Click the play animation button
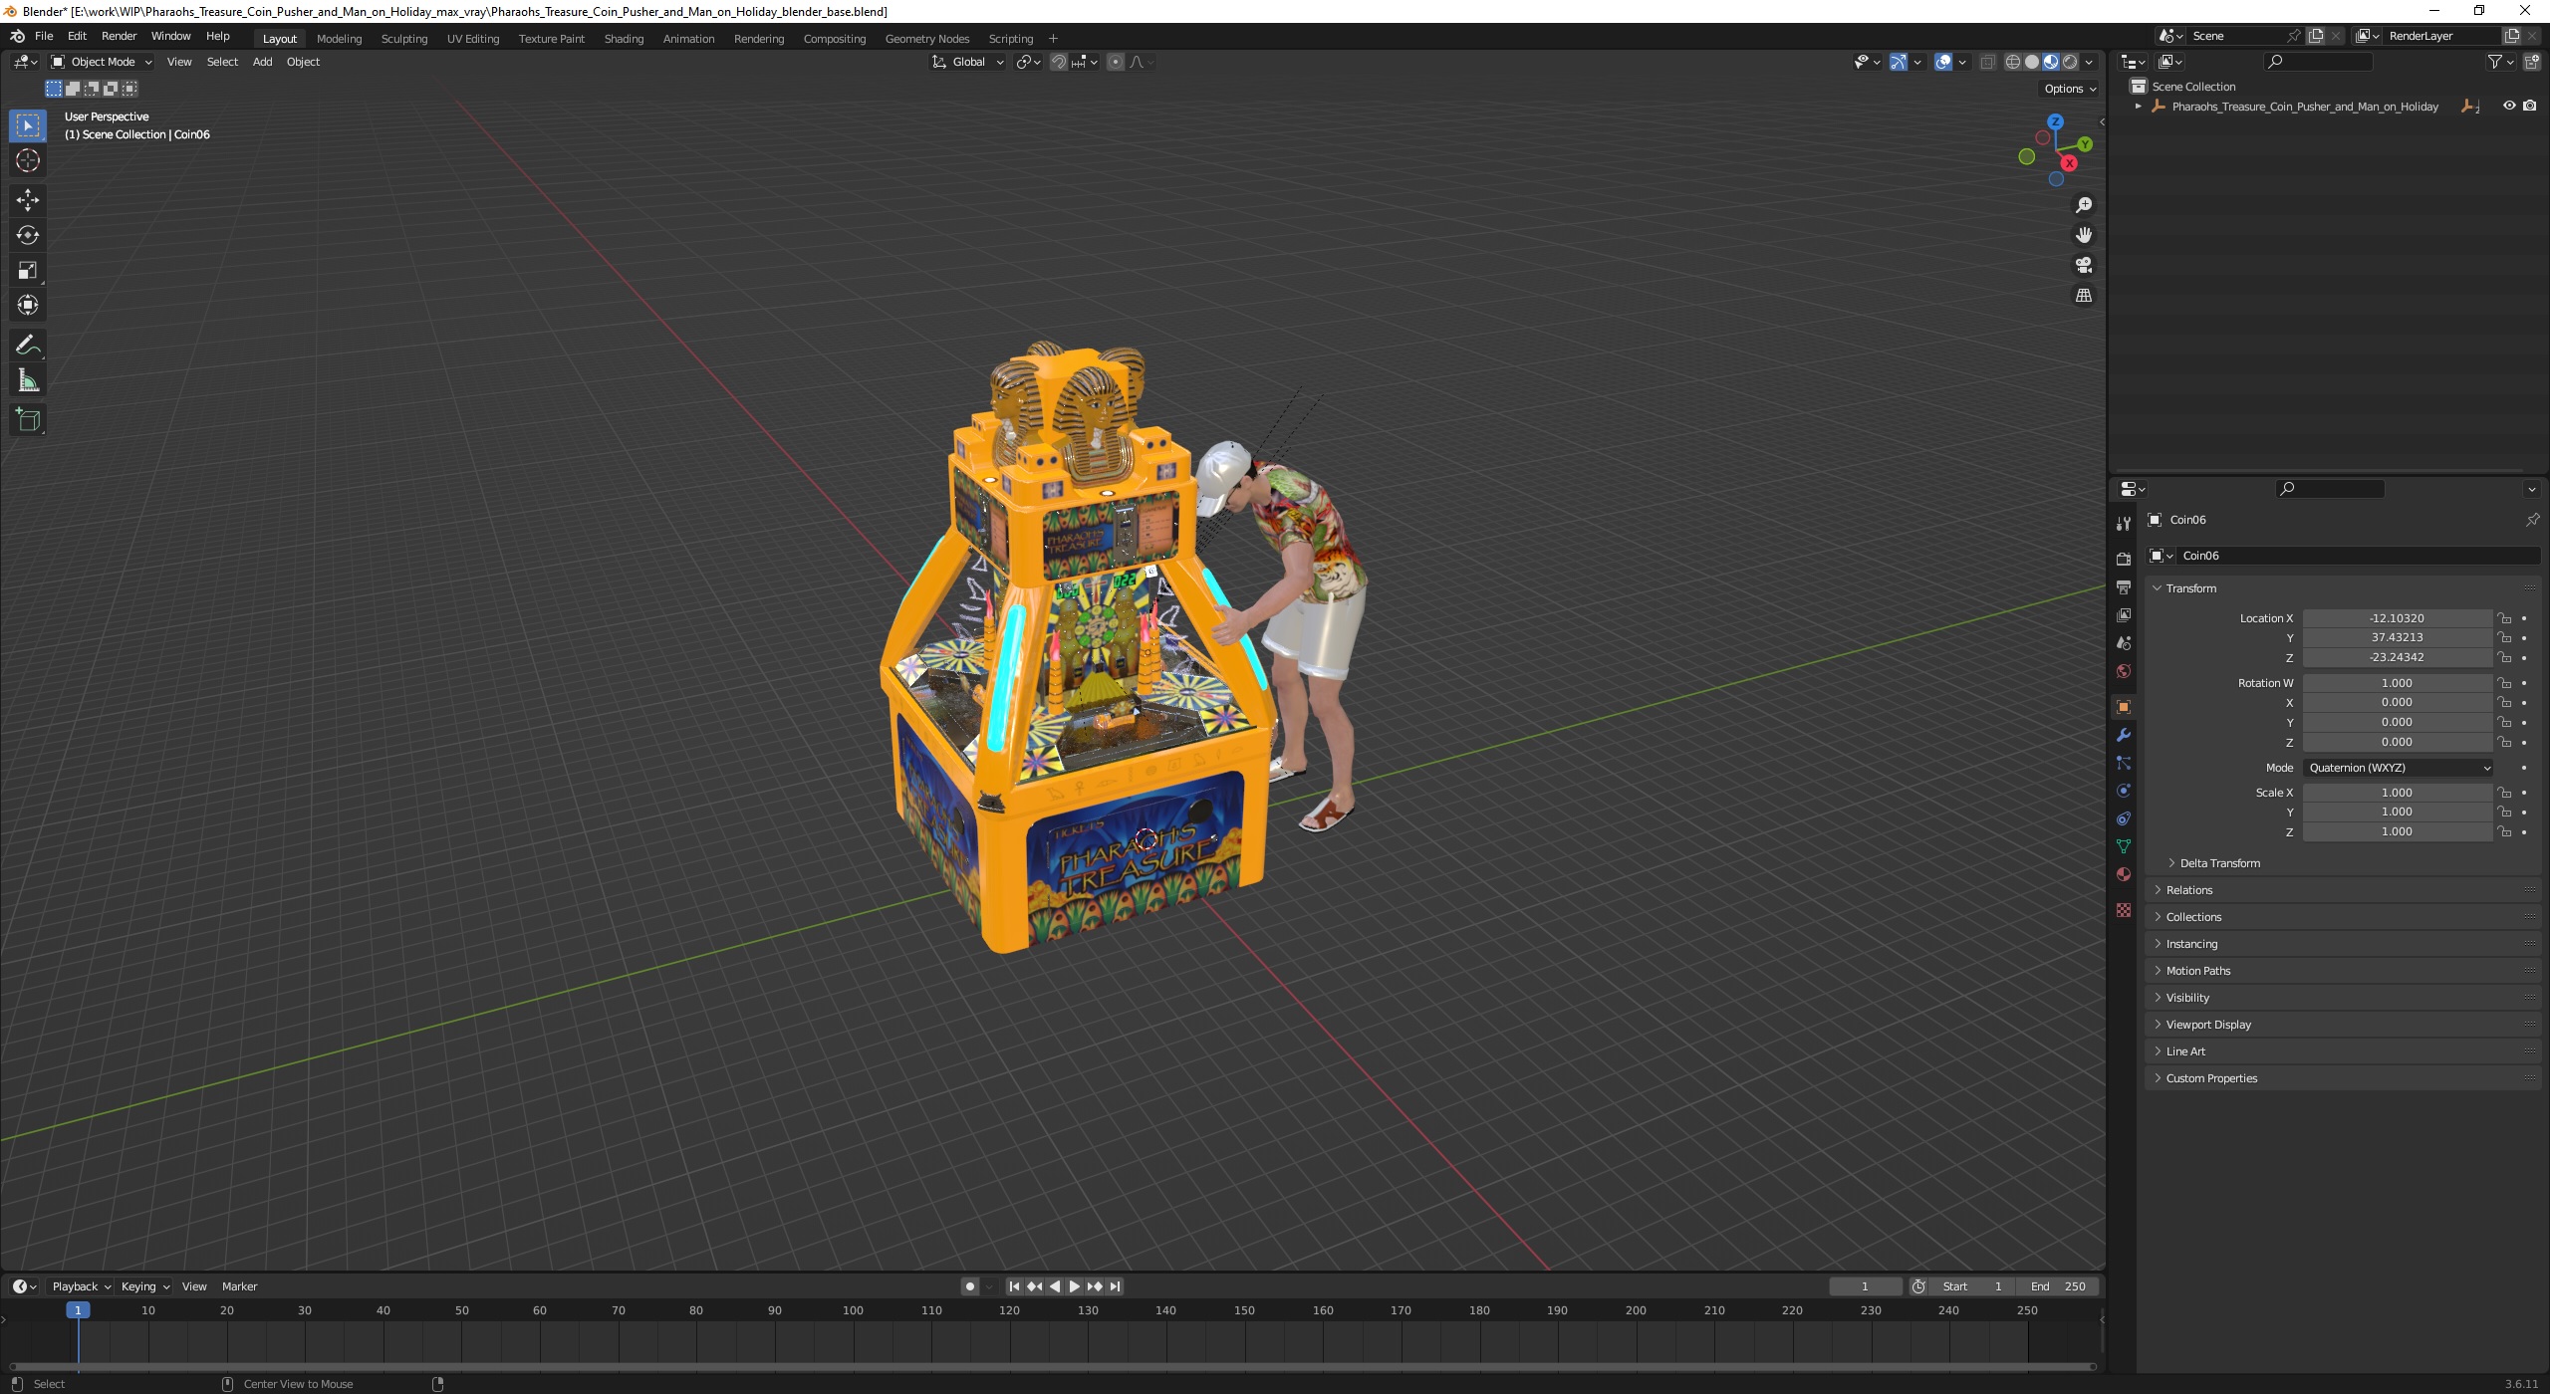 1074,1286
